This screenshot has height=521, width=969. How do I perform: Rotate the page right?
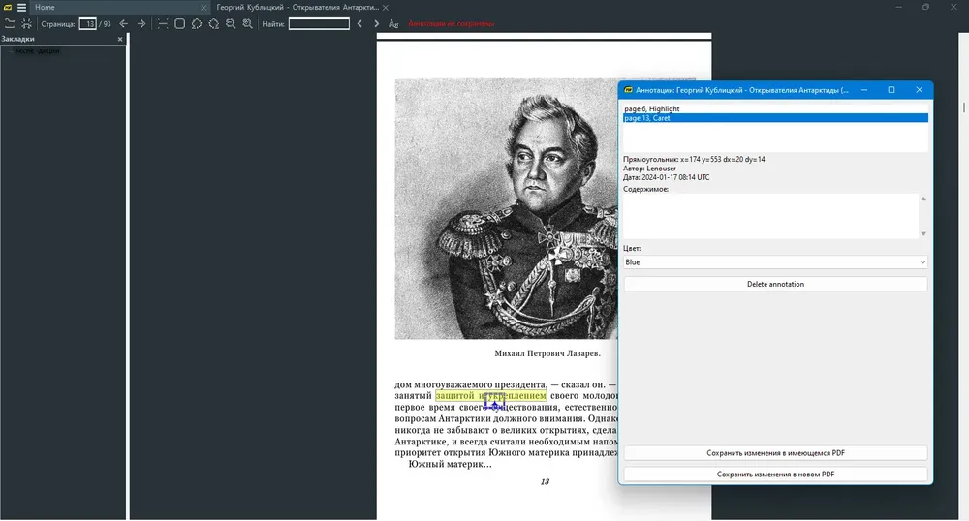tap(214, 24)
